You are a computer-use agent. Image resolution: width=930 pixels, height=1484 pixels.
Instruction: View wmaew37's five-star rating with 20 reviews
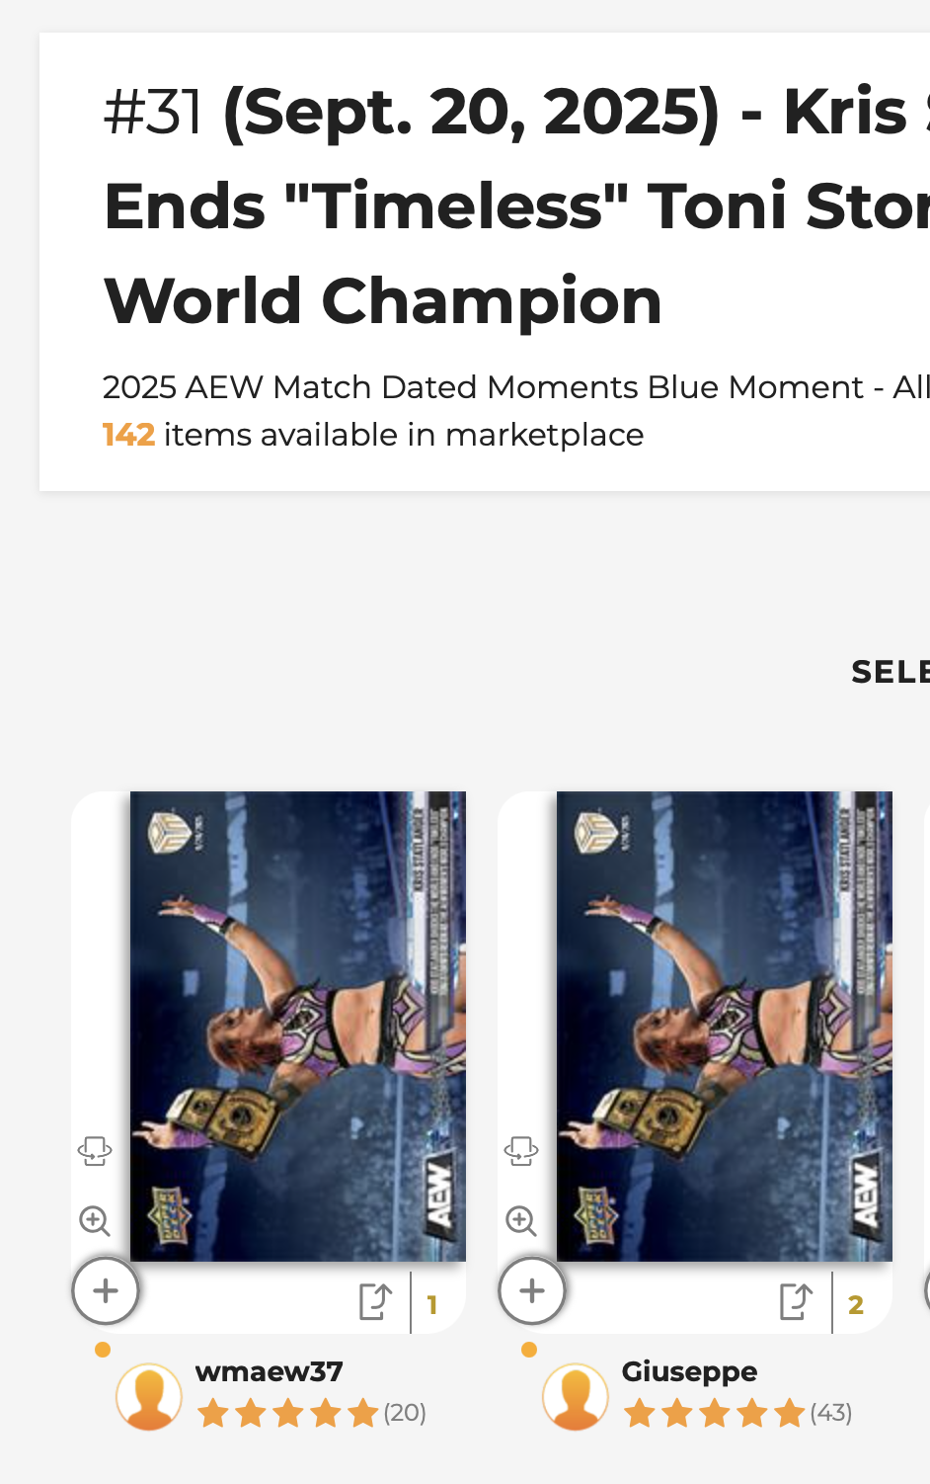(x=311, y=1413)
